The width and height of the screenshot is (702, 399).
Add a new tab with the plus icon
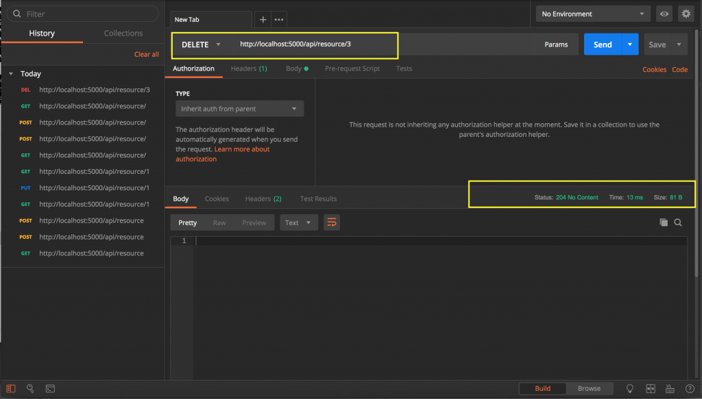click(263, 19)
